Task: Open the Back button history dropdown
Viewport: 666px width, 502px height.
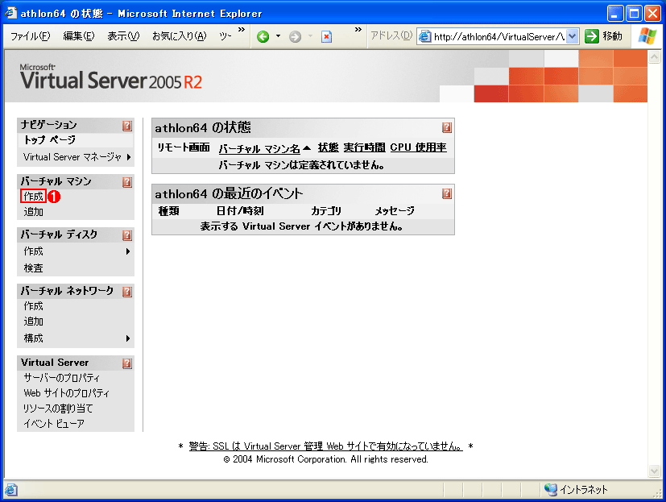Action: pos(278,36)
